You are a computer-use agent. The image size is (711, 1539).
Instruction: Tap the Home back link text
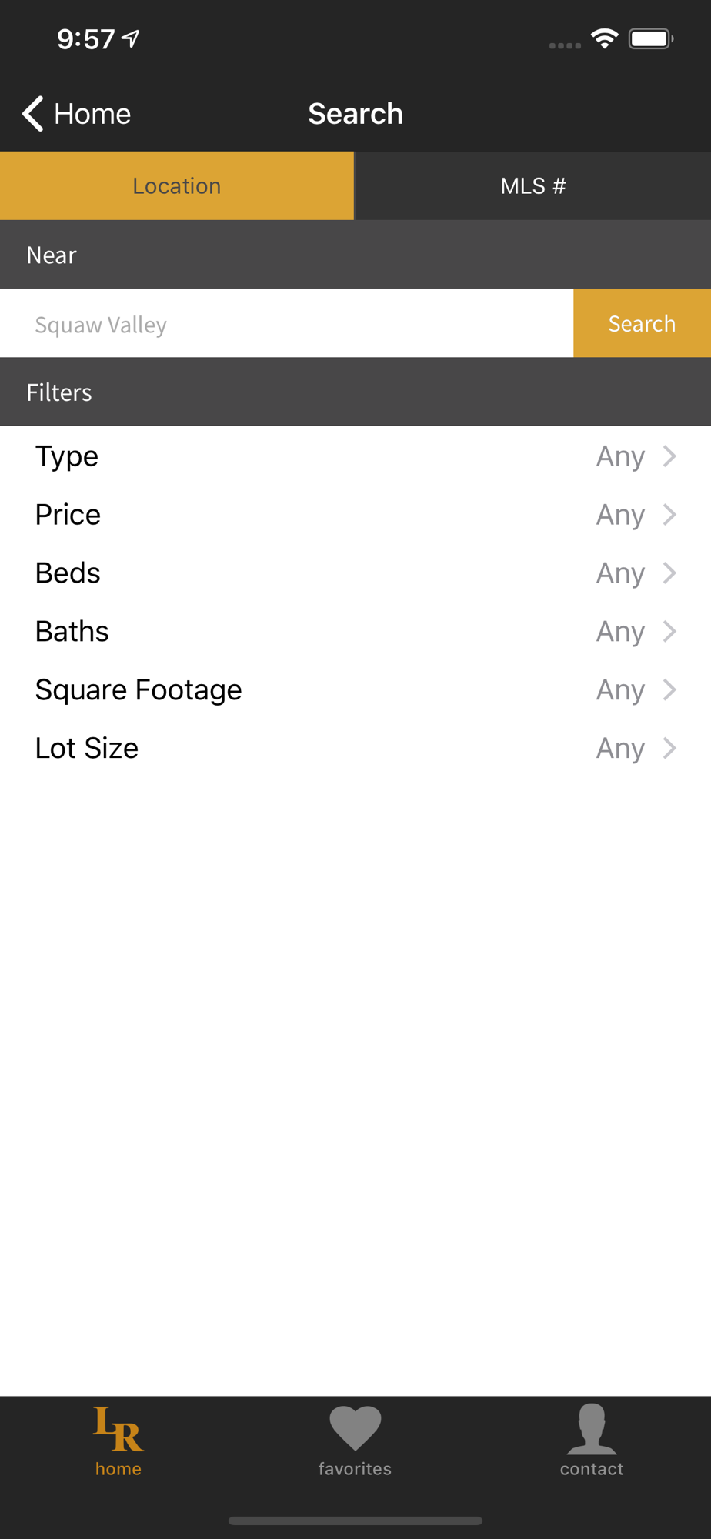(x=92, y=114)
